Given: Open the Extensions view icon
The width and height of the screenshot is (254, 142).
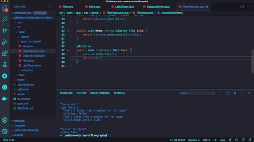Looking at the screenshot, I should pyautogui.click(x=5, y=53).
